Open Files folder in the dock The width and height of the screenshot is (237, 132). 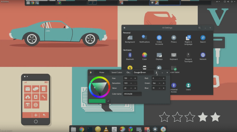73,129
